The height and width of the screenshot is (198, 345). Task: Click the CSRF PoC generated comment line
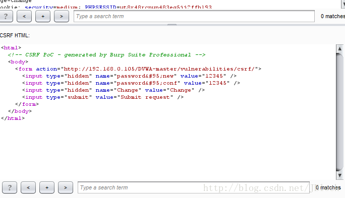(x=106, y=55)
